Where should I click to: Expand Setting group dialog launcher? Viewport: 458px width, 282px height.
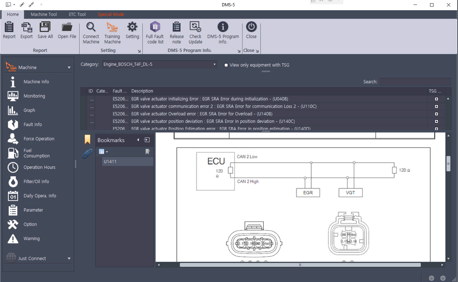click(x=139, y=51)
